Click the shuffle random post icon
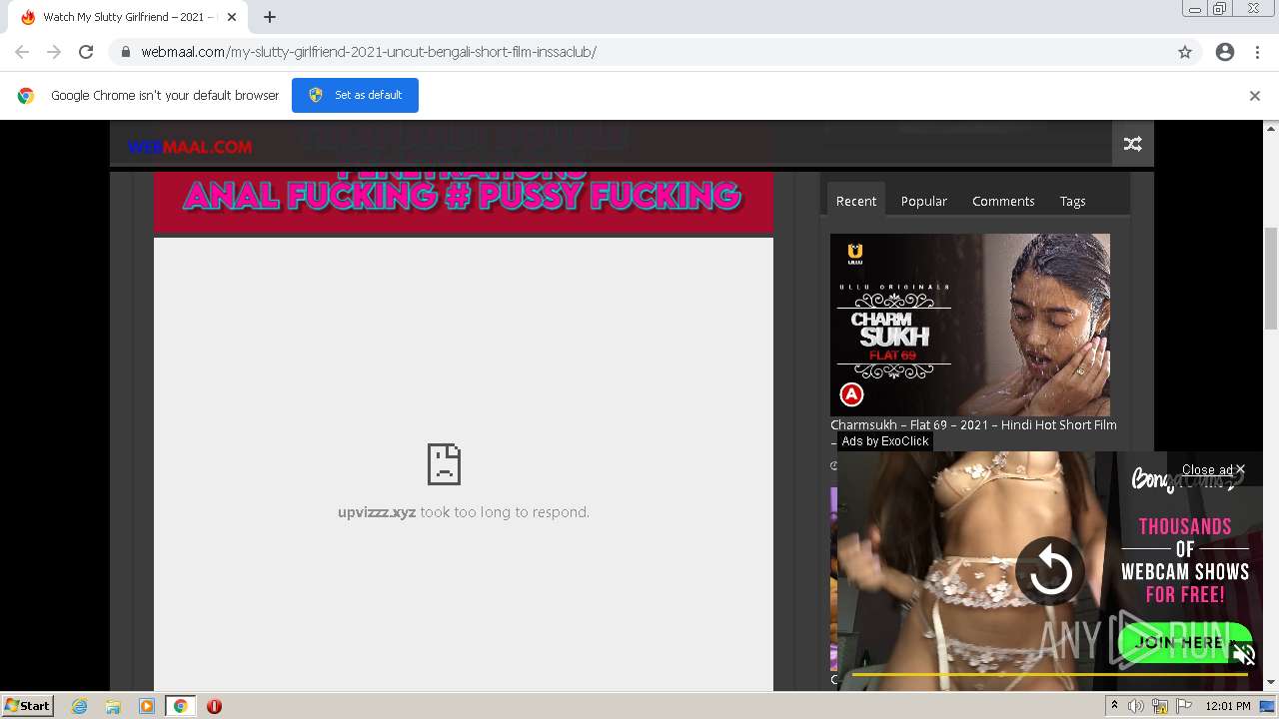 (1133, 144)
